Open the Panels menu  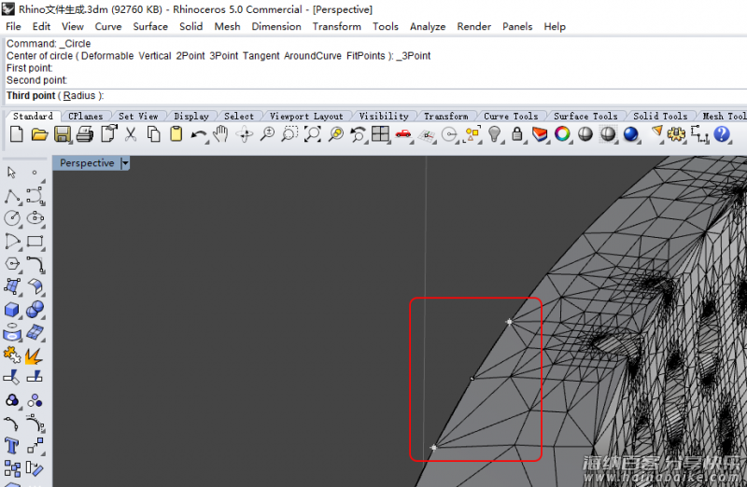pyautogui.click(x=517, y=27)
